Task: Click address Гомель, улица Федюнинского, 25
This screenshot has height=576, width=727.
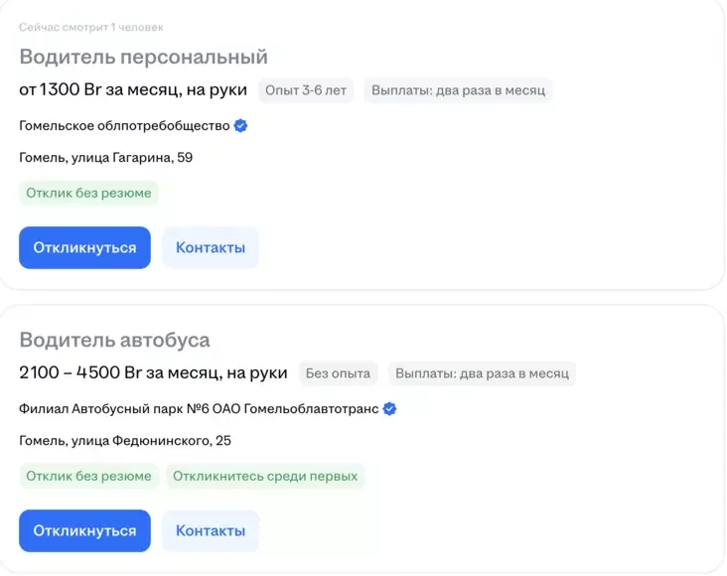Action: [x=124, y=441]
